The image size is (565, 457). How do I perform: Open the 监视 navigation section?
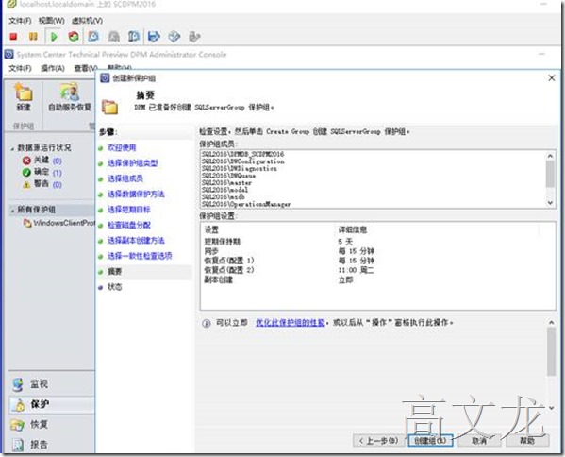click(x=52, y=384)
